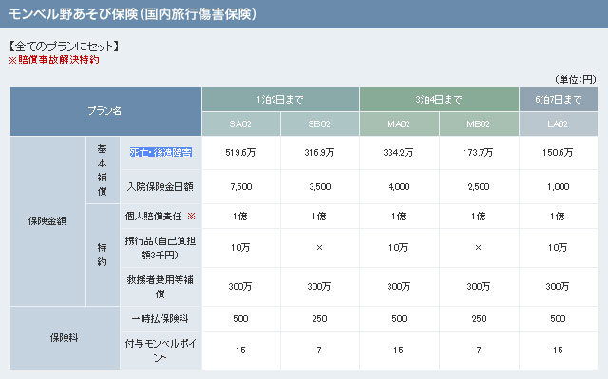
Task: Click the 入院保険金日額 row label
Action: 161,187
